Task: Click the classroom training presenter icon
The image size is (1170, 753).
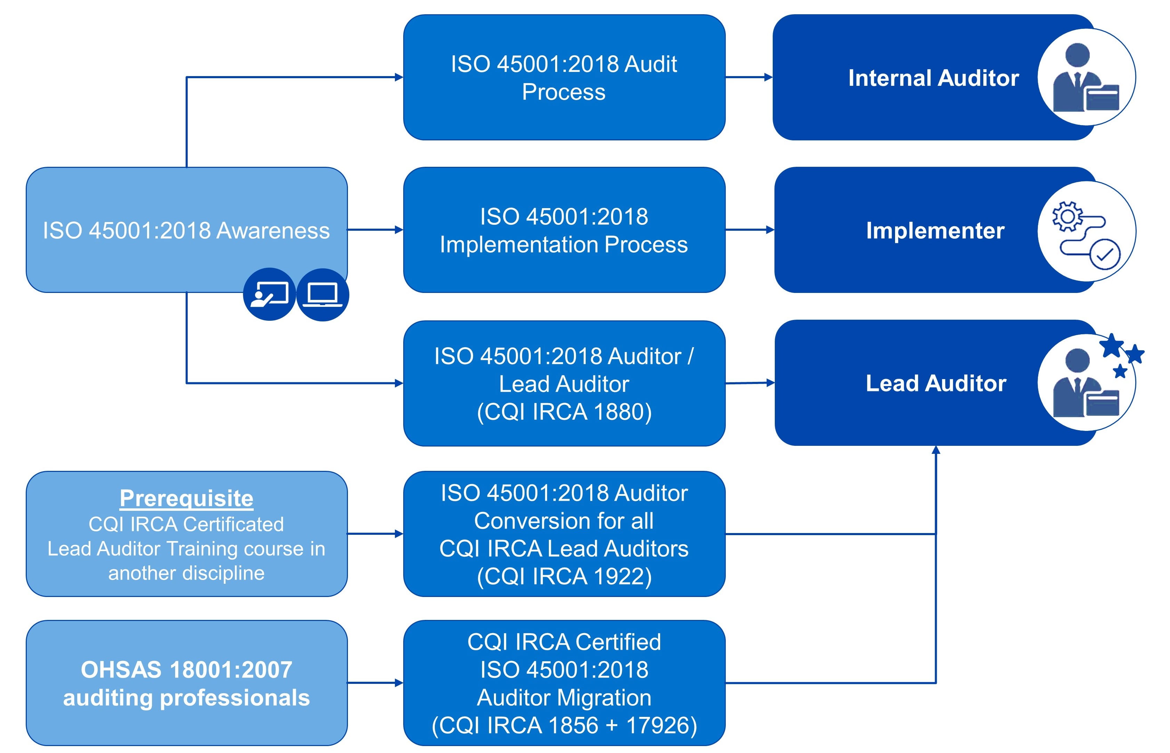Action: point(269,294)
